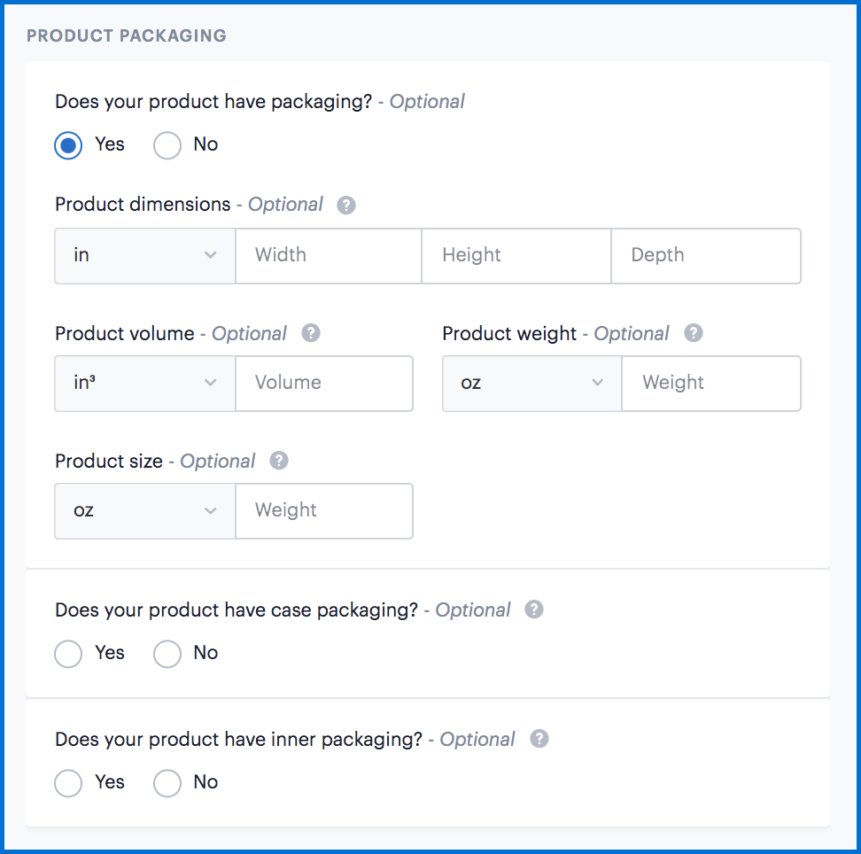The image size is (861, 854).
Task: Open the Product size unit dropdown
Action: pos(145,511)
